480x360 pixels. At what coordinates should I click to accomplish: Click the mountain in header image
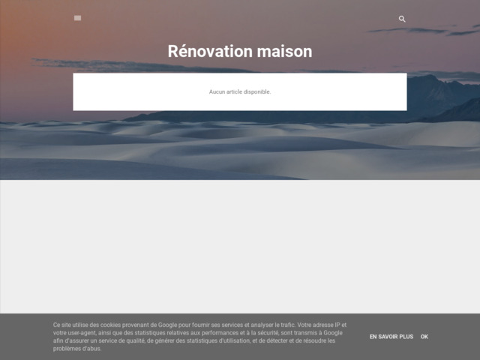pyautogui.click(x=442, y=94)
